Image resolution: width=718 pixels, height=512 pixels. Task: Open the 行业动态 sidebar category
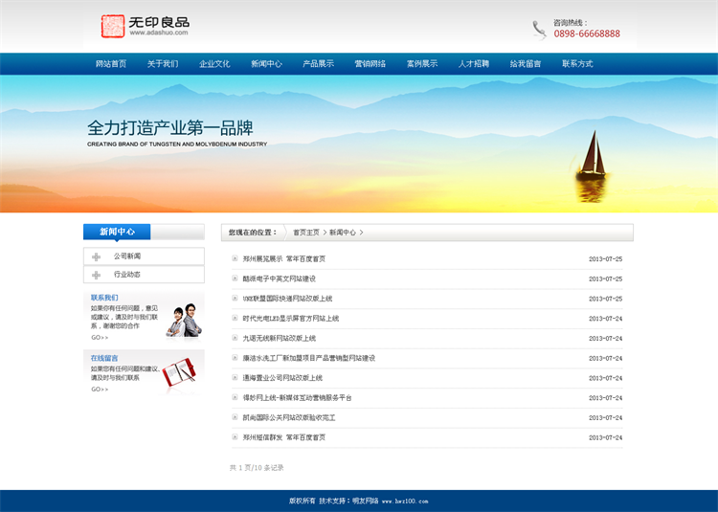click(144, 275)
